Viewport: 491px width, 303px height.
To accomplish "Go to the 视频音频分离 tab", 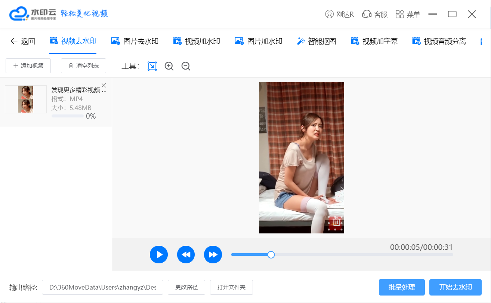I will [439, 41].
